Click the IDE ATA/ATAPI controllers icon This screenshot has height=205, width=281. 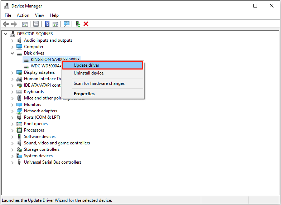pos(19,86)
